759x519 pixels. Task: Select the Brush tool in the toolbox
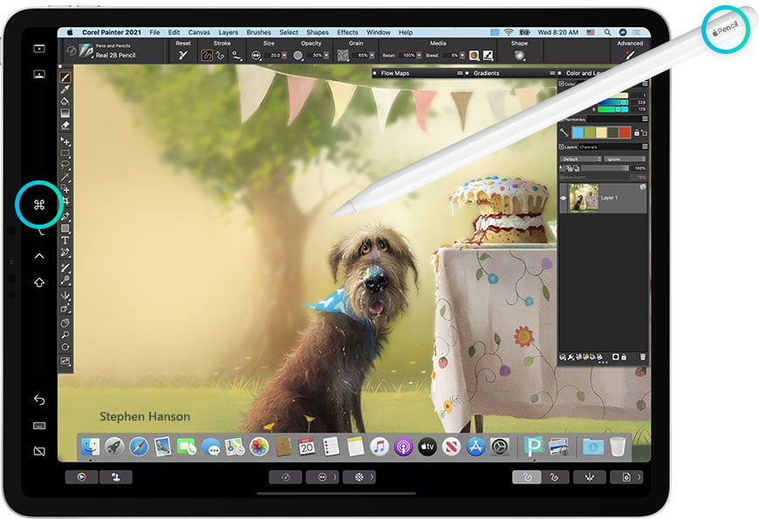point(65,77)
